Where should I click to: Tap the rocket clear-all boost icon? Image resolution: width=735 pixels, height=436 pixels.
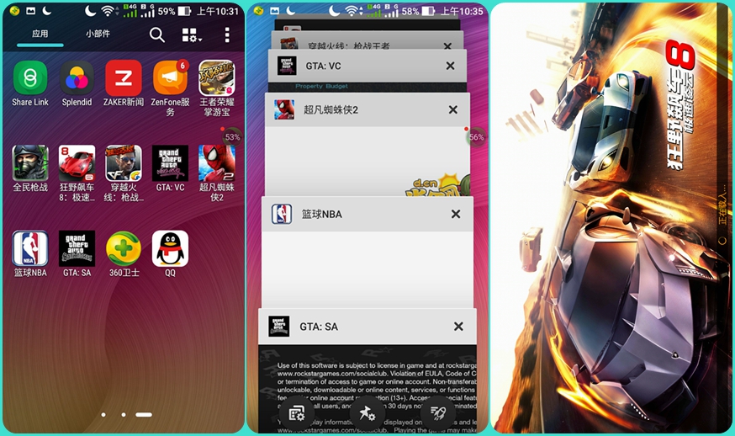point(438,413)
